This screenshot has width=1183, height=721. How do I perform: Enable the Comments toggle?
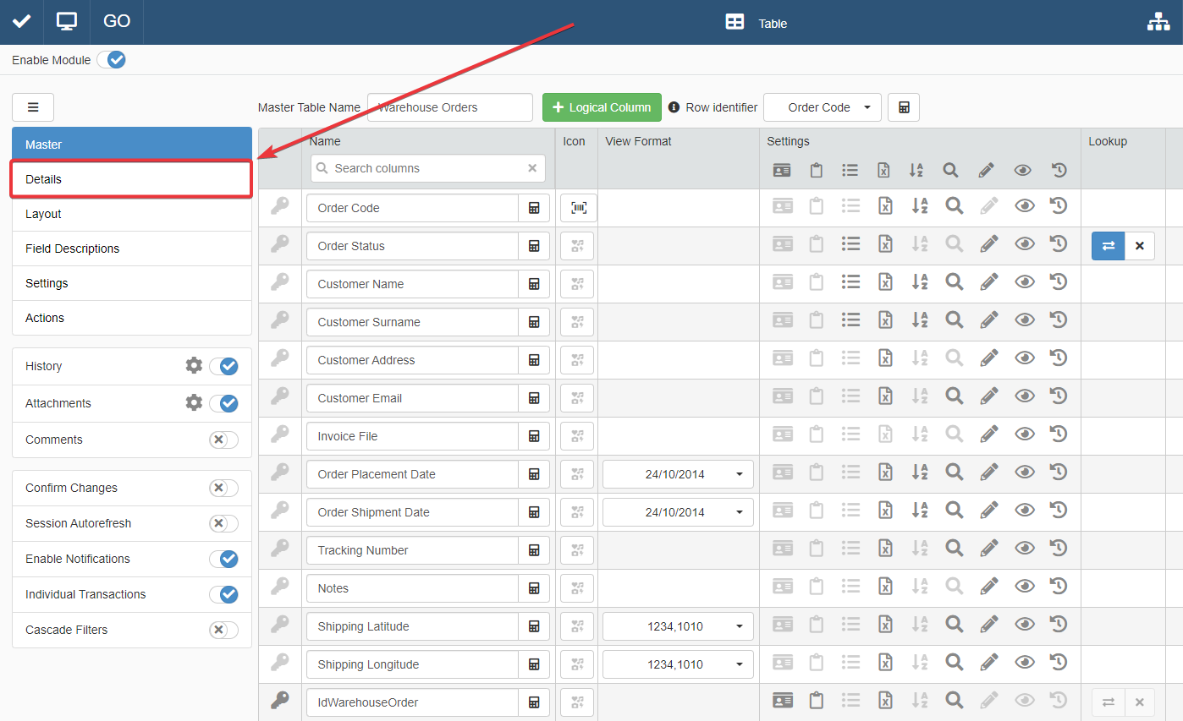[223, 440]
